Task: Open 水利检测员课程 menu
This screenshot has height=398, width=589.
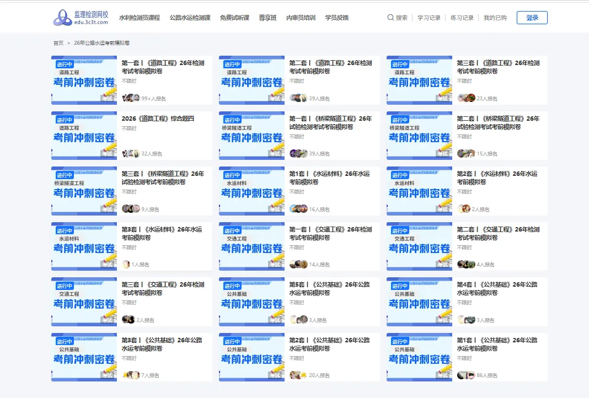Action: (x=140, y=18)
